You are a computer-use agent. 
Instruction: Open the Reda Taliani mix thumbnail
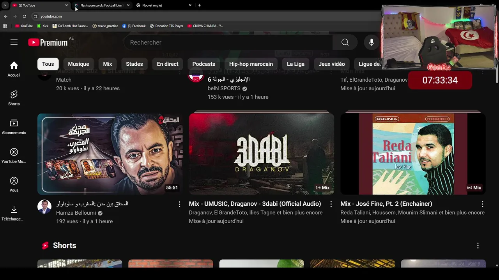(x=413, y=154)
